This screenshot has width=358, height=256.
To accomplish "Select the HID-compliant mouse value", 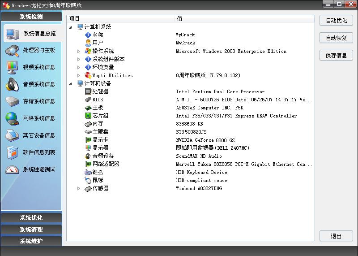I will [201, 181].
